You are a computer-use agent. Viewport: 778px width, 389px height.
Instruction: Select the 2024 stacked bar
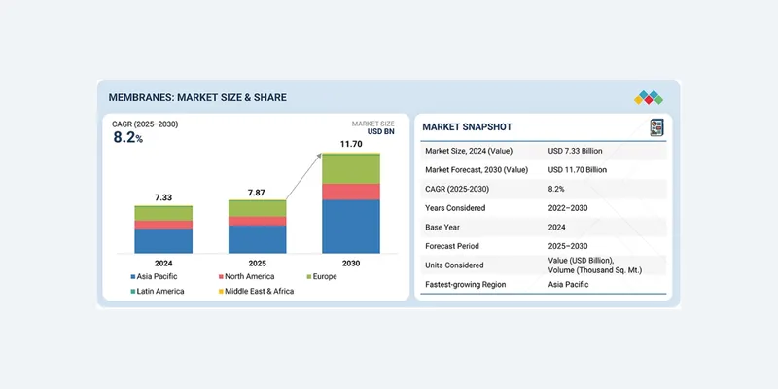(x=163, y=230)
